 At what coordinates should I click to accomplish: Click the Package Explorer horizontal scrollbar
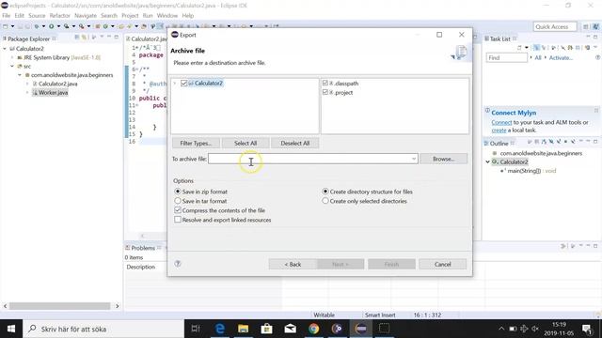(x=59, y=306)
